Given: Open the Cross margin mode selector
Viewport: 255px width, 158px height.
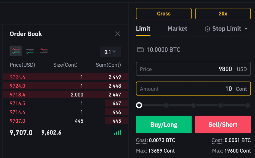Looking at the screenshot, I should 164,14.
